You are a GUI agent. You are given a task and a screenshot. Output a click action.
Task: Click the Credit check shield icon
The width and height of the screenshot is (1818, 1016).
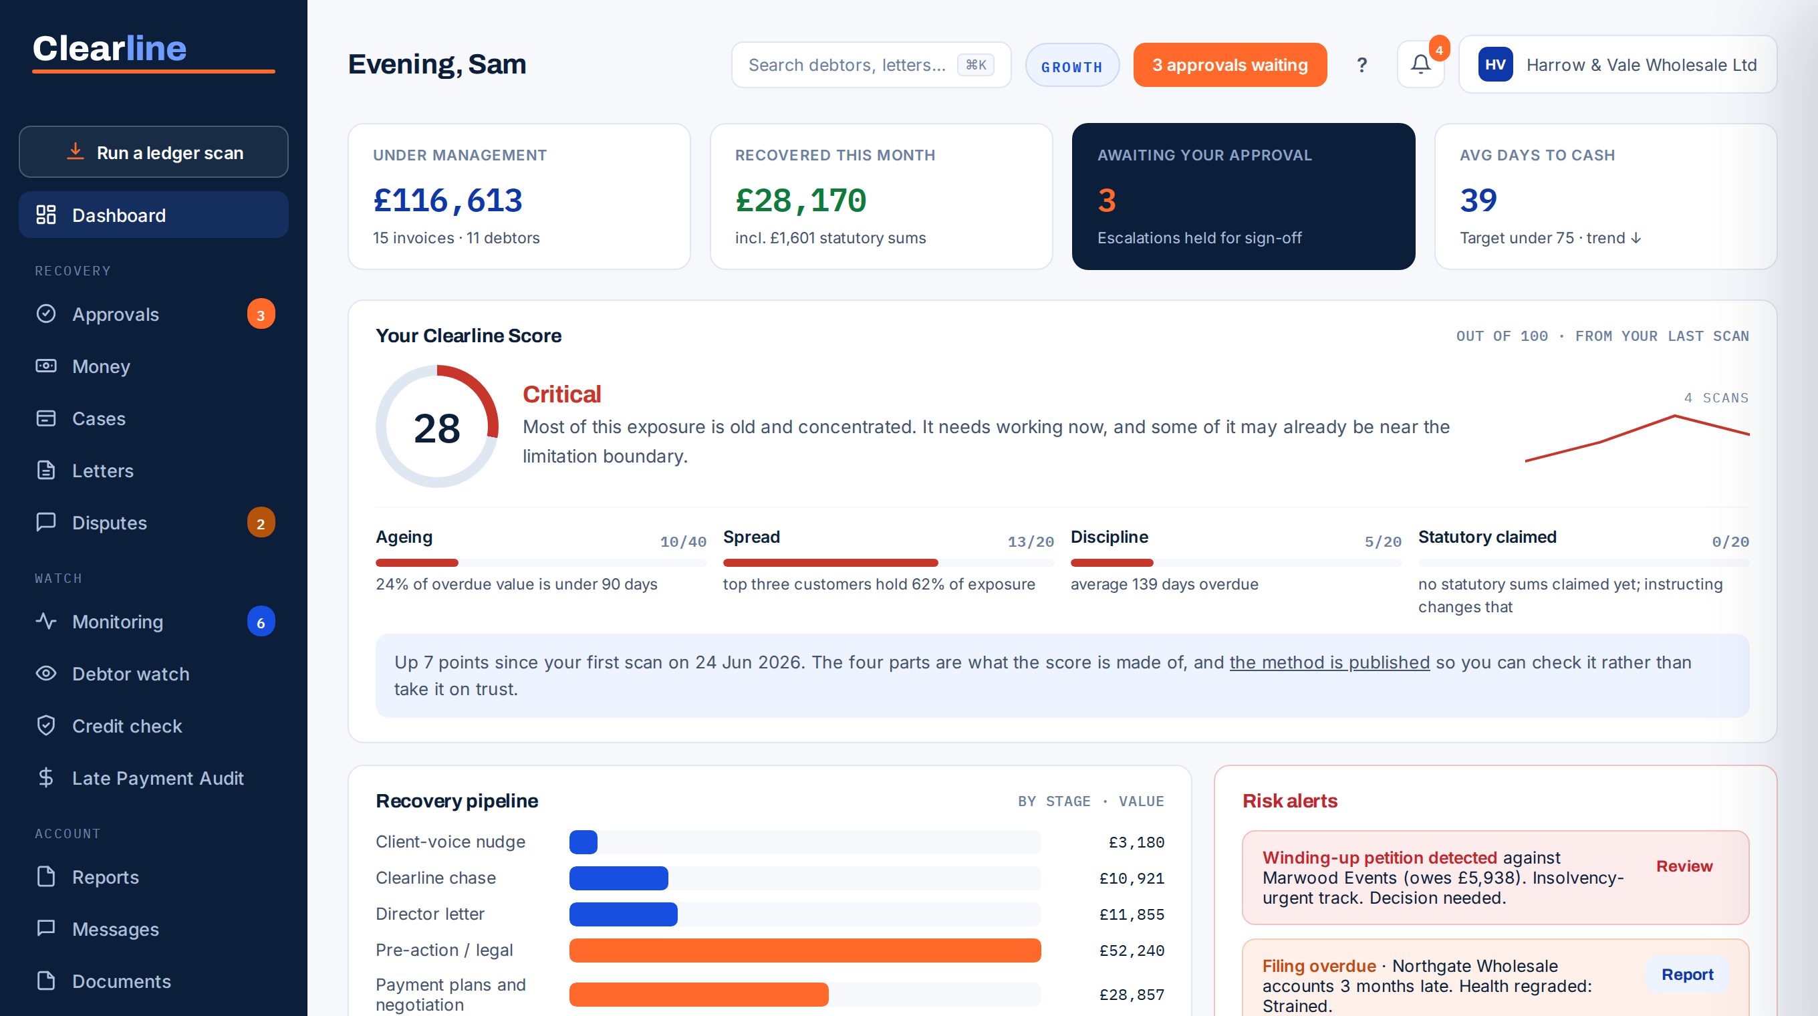pos(46,725)
